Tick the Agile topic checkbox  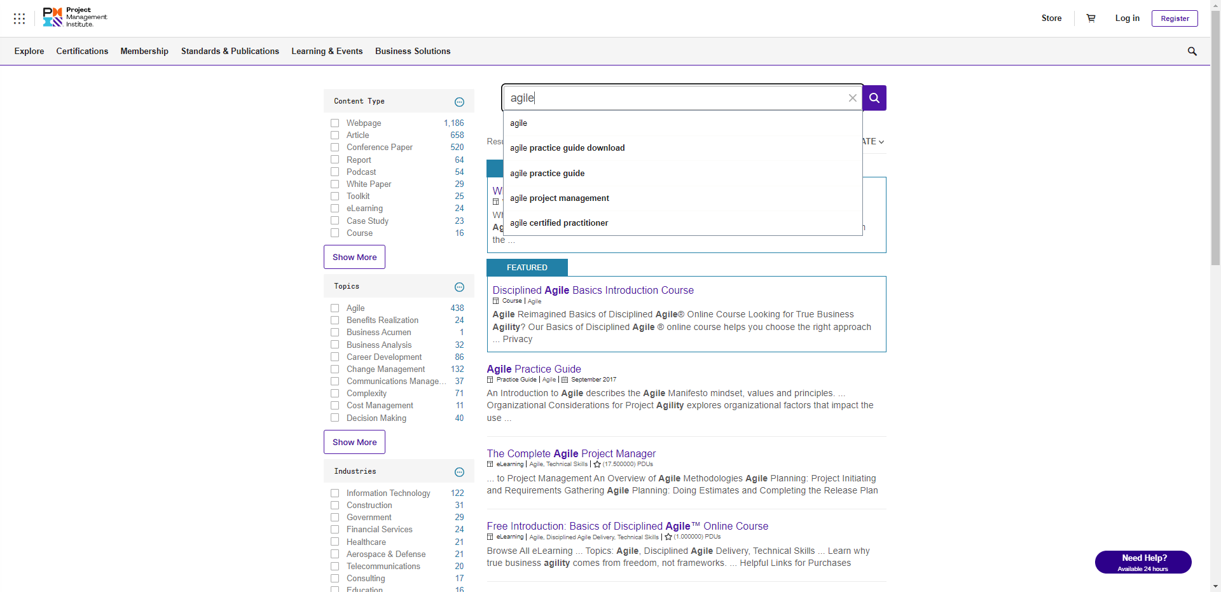click(x=335, y=308)
